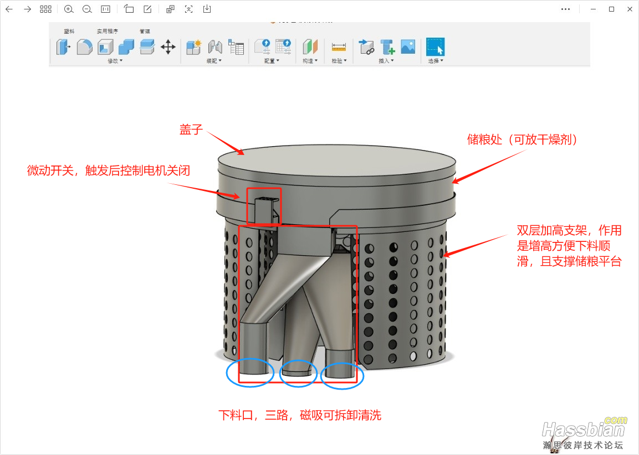Expand the 装配 dropdown

point(214,61)
